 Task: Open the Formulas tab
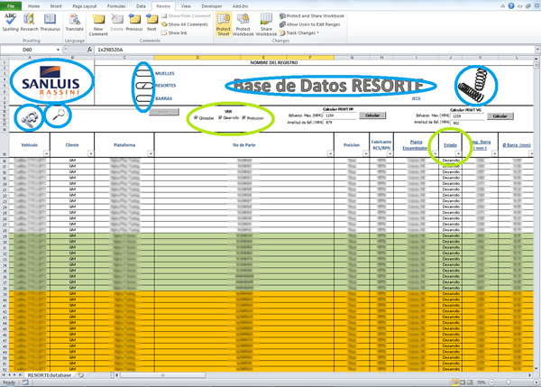[116, 6]
